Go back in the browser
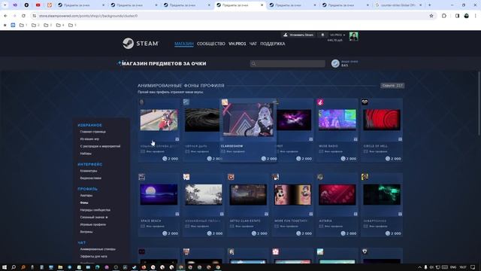 pyautogui.click(x=5, y=16)
